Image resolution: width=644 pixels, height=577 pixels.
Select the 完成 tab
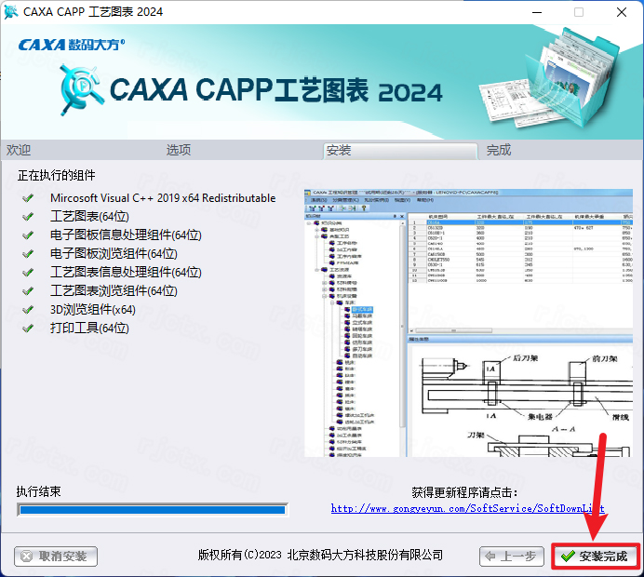499,150
